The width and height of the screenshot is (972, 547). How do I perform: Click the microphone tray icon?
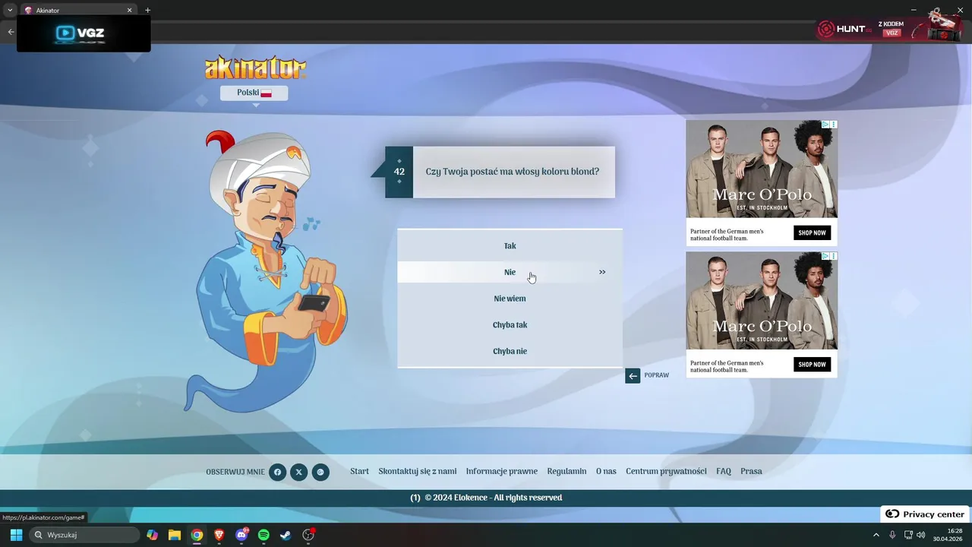[892, 535]
